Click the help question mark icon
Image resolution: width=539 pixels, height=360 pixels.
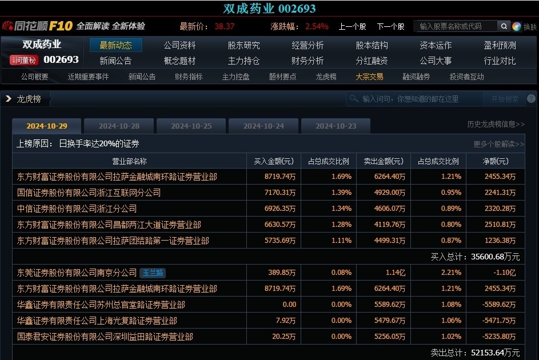[531, 99]
